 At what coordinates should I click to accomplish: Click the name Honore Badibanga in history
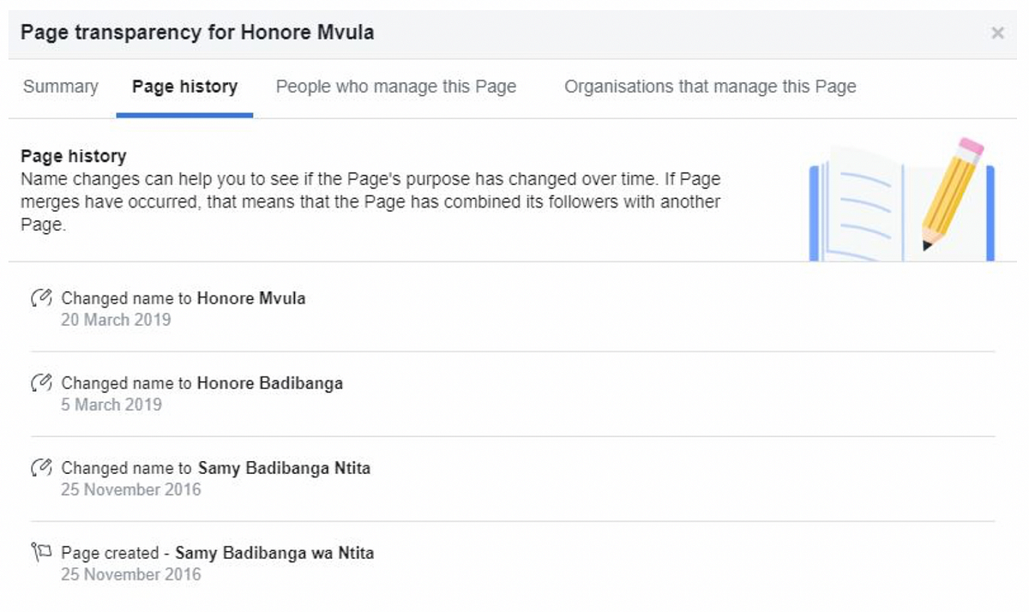pos(270,383)
